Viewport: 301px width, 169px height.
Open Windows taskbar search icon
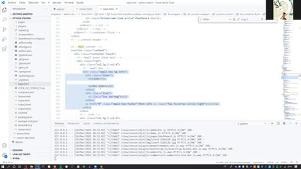pos(8,167)
